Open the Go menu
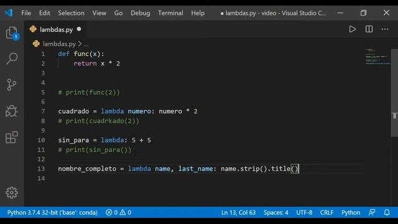Image resolution: width=398 pixels, height=224 pixels. (118, 13)
